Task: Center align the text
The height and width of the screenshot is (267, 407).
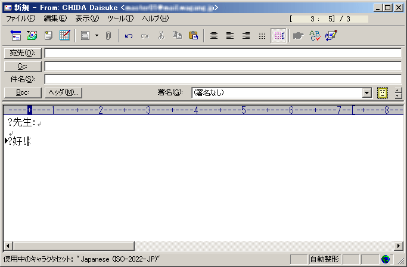Action: tap(213, 36)
